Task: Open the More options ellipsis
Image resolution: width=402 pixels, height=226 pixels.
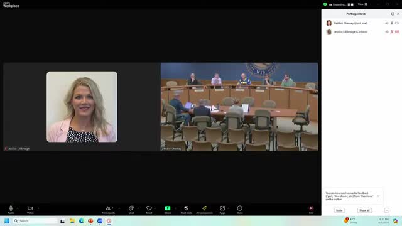Action: click(240, 210)
